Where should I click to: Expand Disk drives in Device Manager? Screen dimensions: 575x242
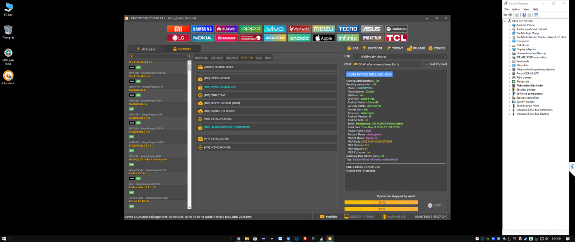509,45
